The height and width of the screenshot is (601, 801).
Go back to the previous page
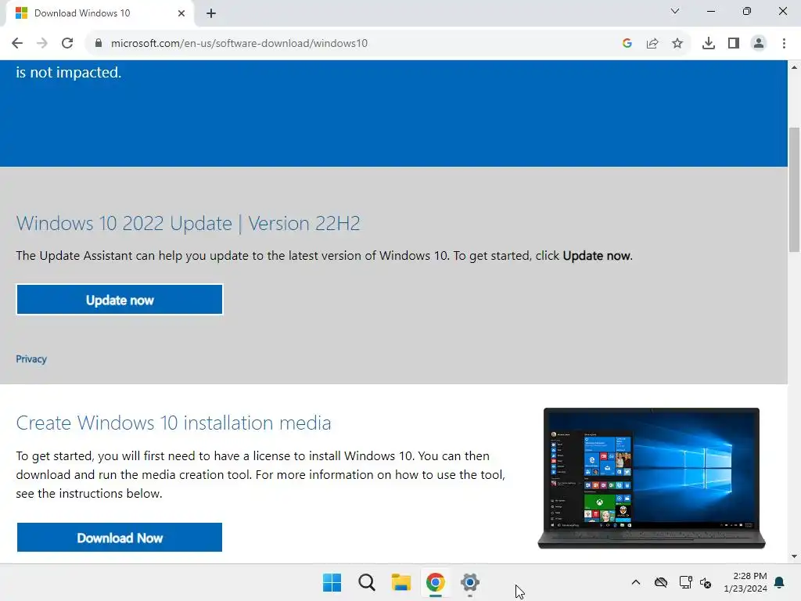[x=17, y=43]
